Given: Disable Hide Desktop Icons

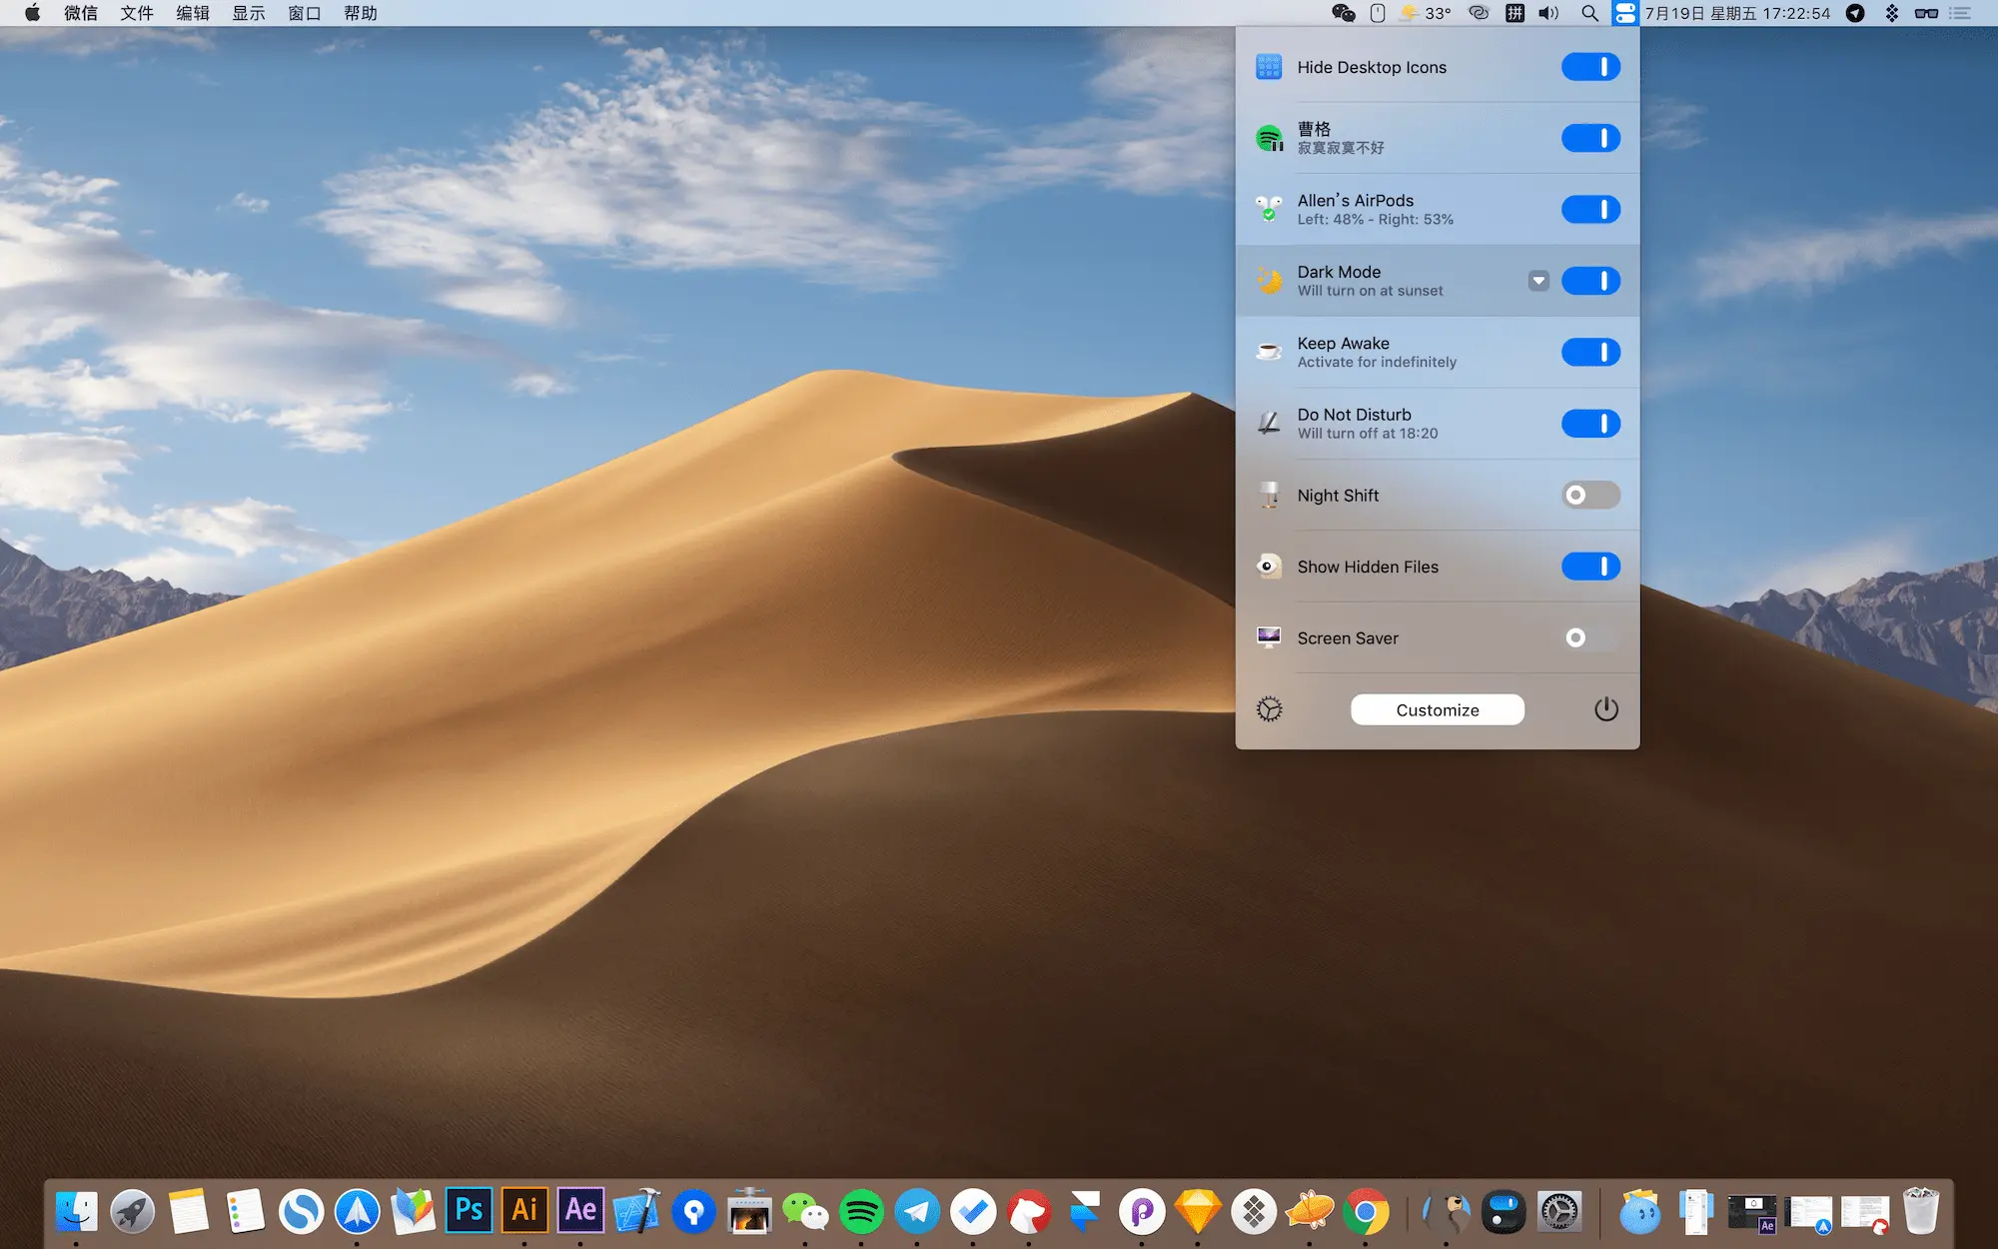Looking at the screenshot, I should [1589, 67].
